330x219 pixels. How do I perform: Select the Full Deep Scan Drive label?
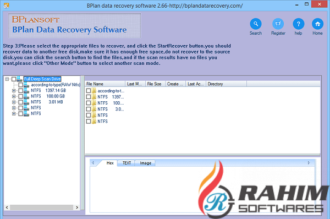[42, 79]
